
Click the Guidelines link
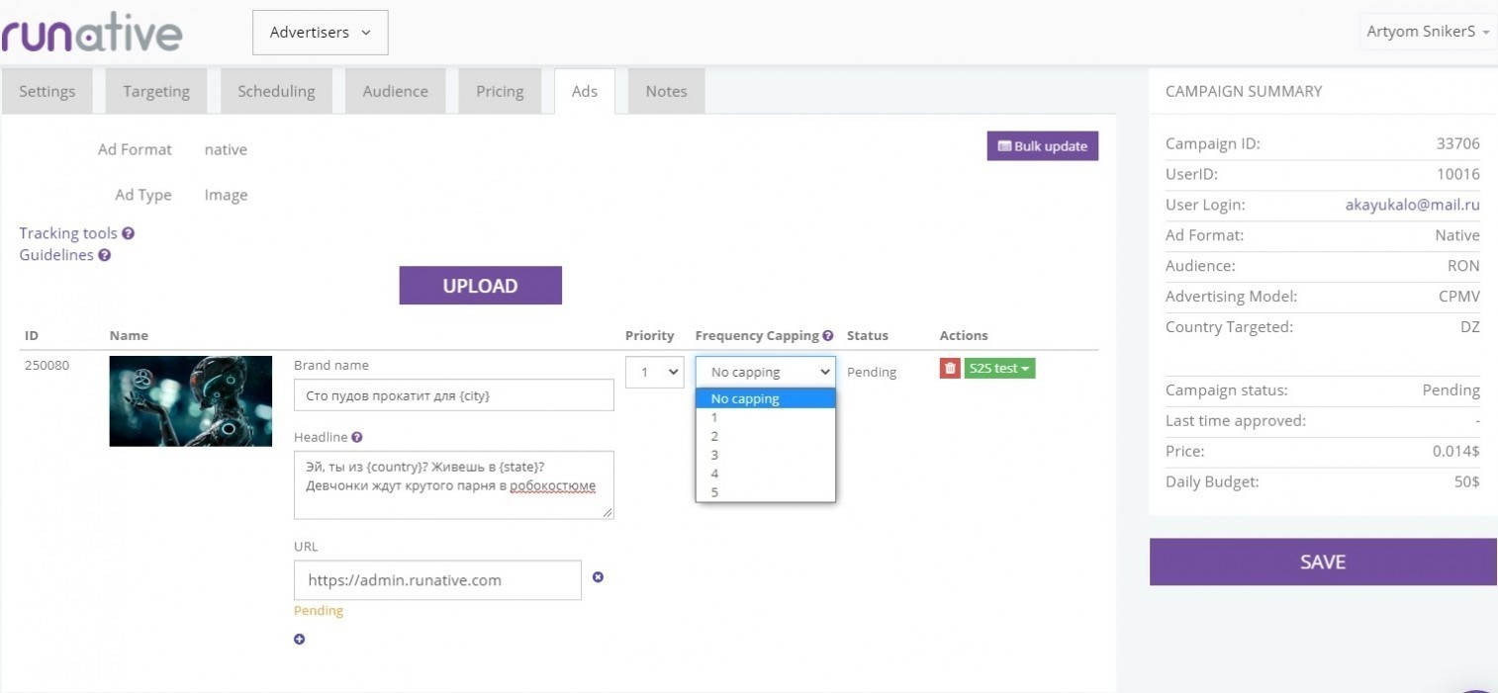(x=56, y=255)
